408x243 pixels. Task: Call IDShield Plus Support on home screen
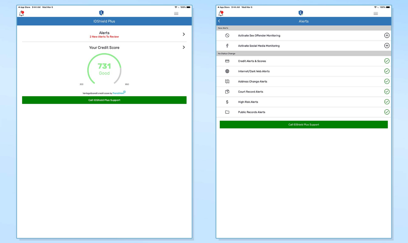point(104,100)
